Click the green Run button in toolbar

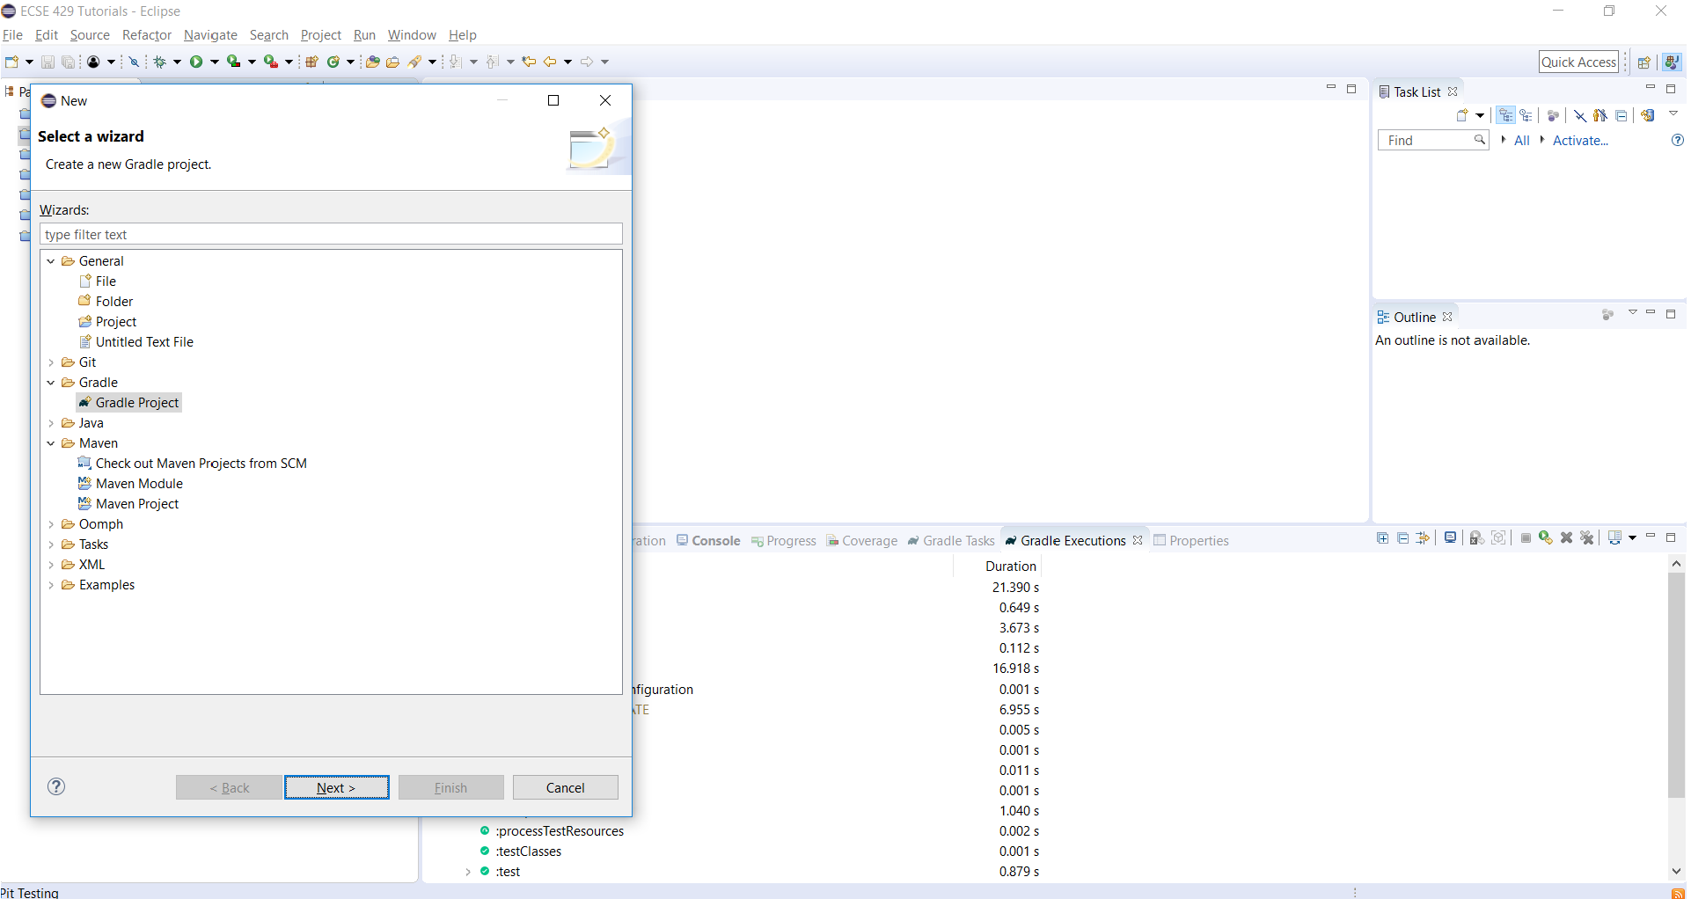196,62
